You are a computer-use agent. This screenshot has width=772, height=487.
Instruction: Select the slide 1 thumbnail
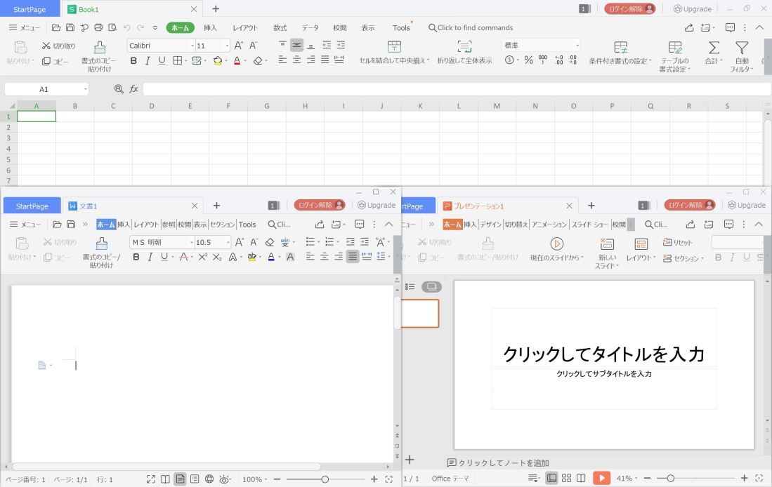[x=420, y=314]
